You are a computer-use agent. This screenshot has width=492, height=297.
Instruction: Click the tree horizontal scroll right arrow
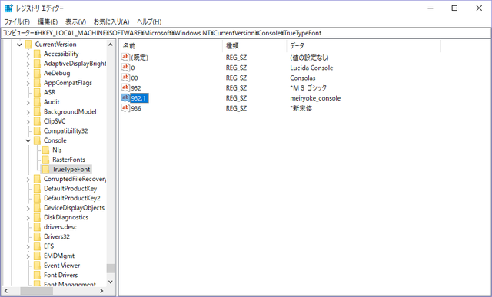[x=101, y=291]
